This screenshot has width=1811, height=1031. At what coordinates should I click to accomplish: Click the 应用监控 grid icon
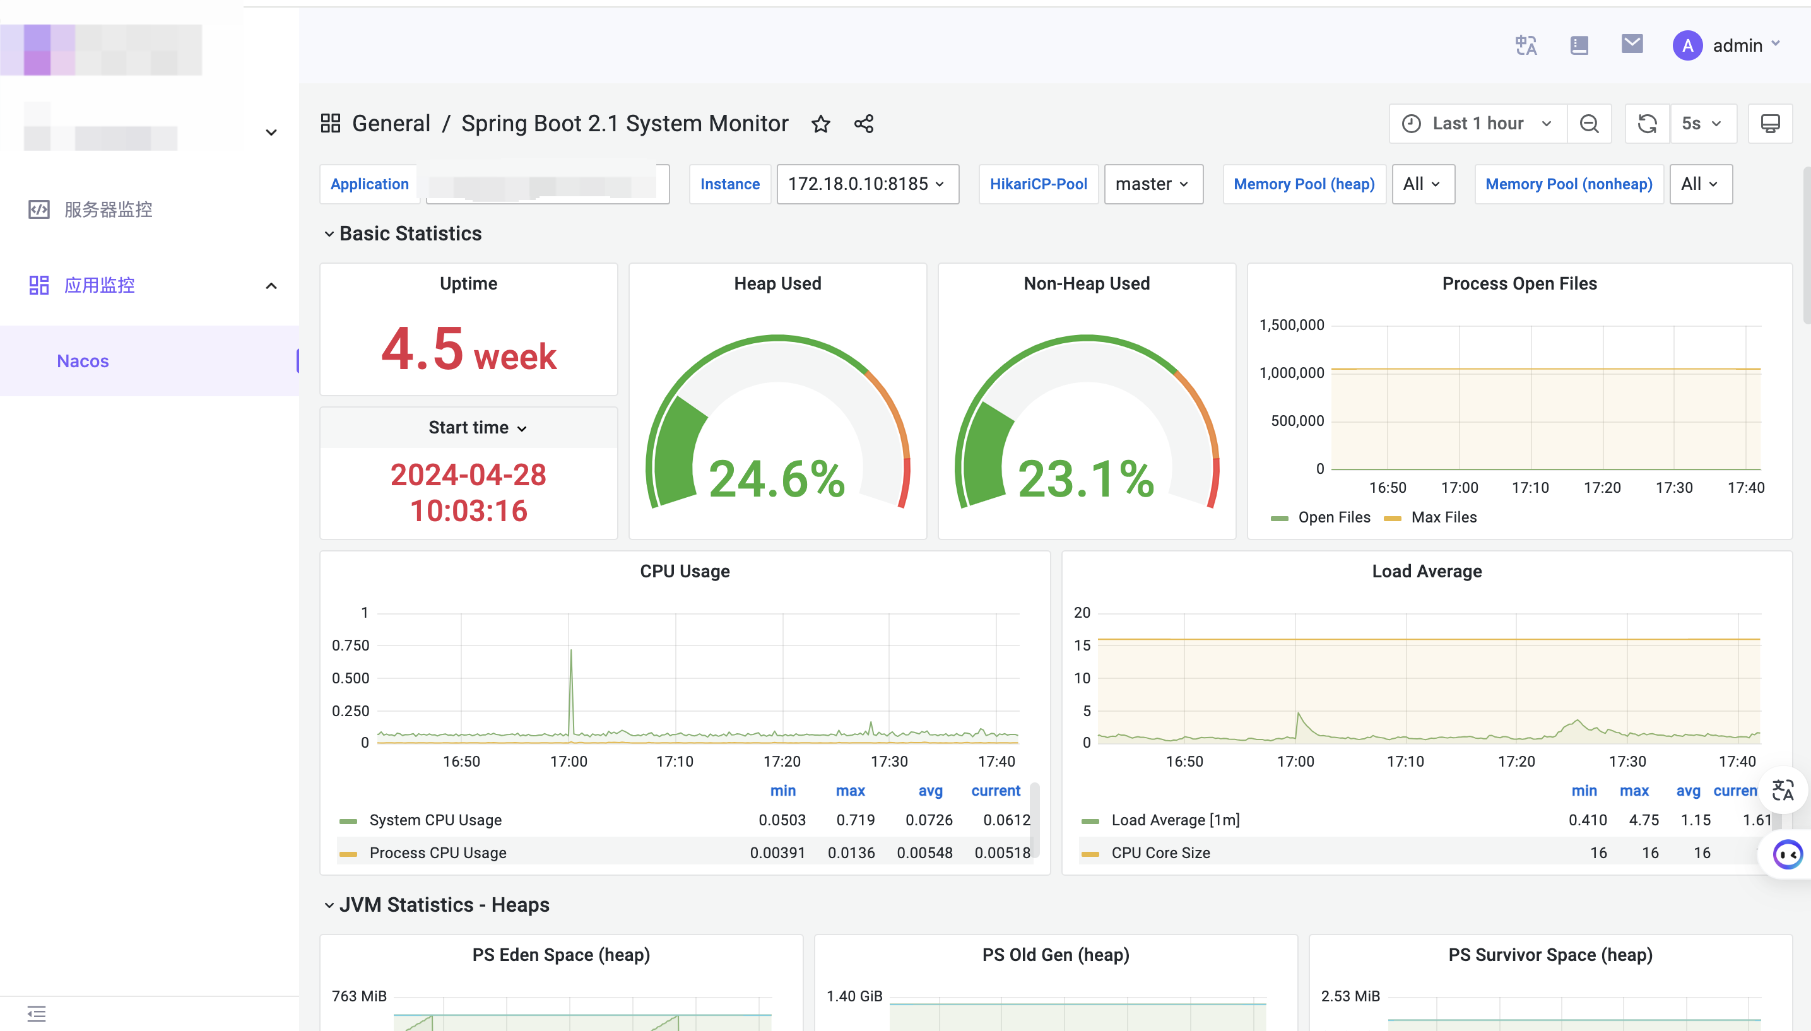pos(38,285)
